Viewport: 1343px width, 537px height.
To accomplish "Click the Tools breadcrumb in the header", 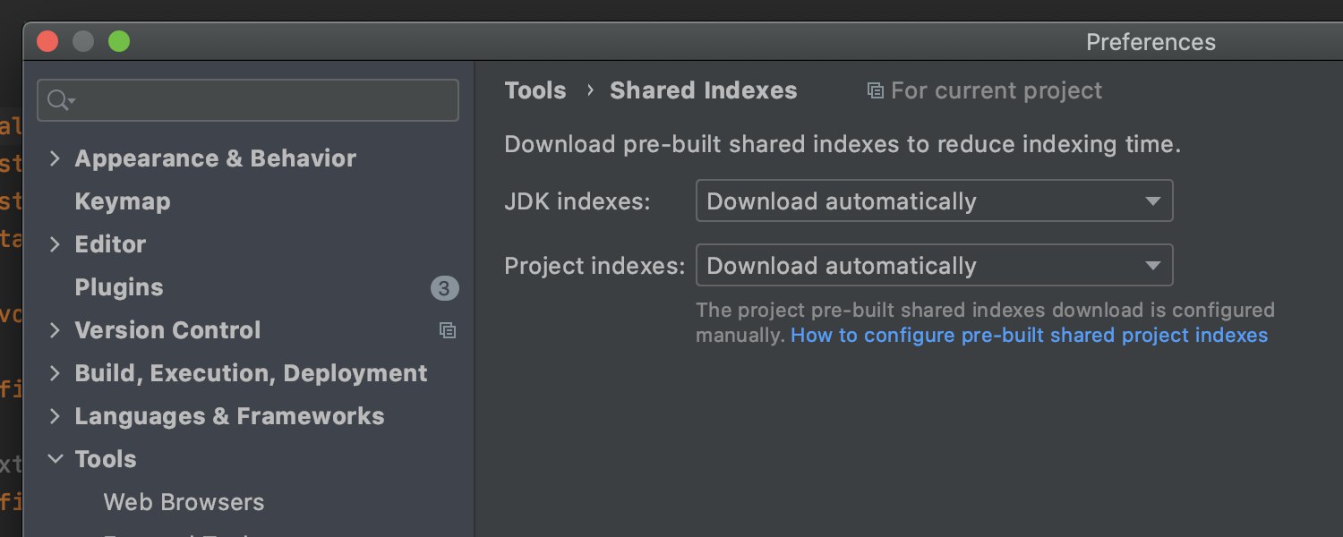I will [535, 90].
